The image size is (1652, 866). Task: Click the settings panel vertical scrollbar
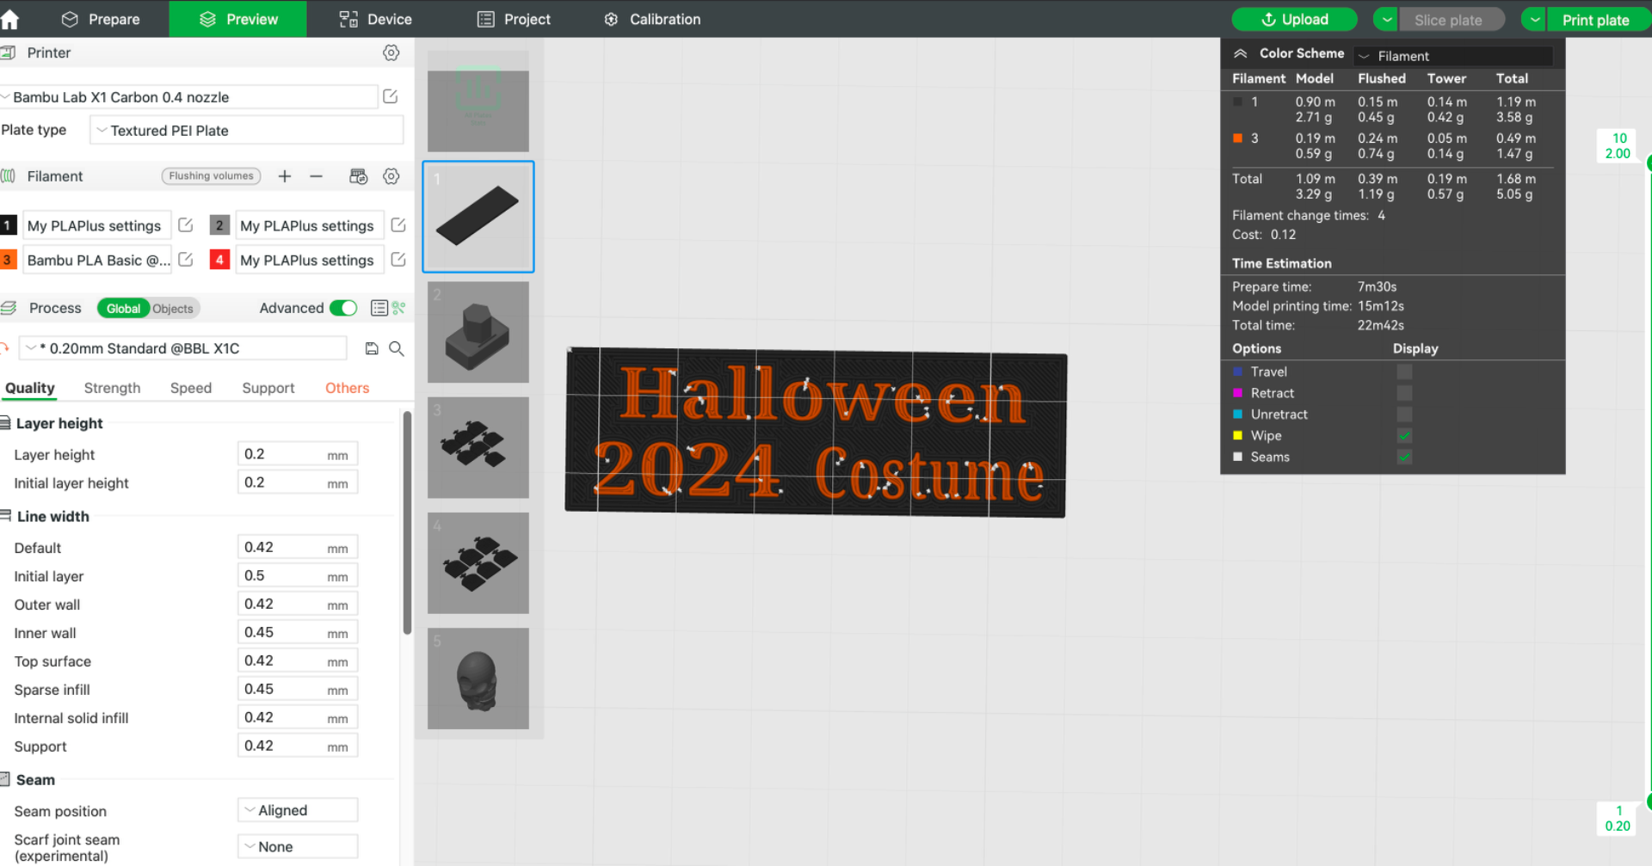(407, 523)
